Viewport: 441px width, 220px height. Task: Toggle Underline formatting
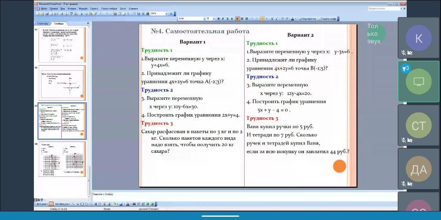(227, 19)
